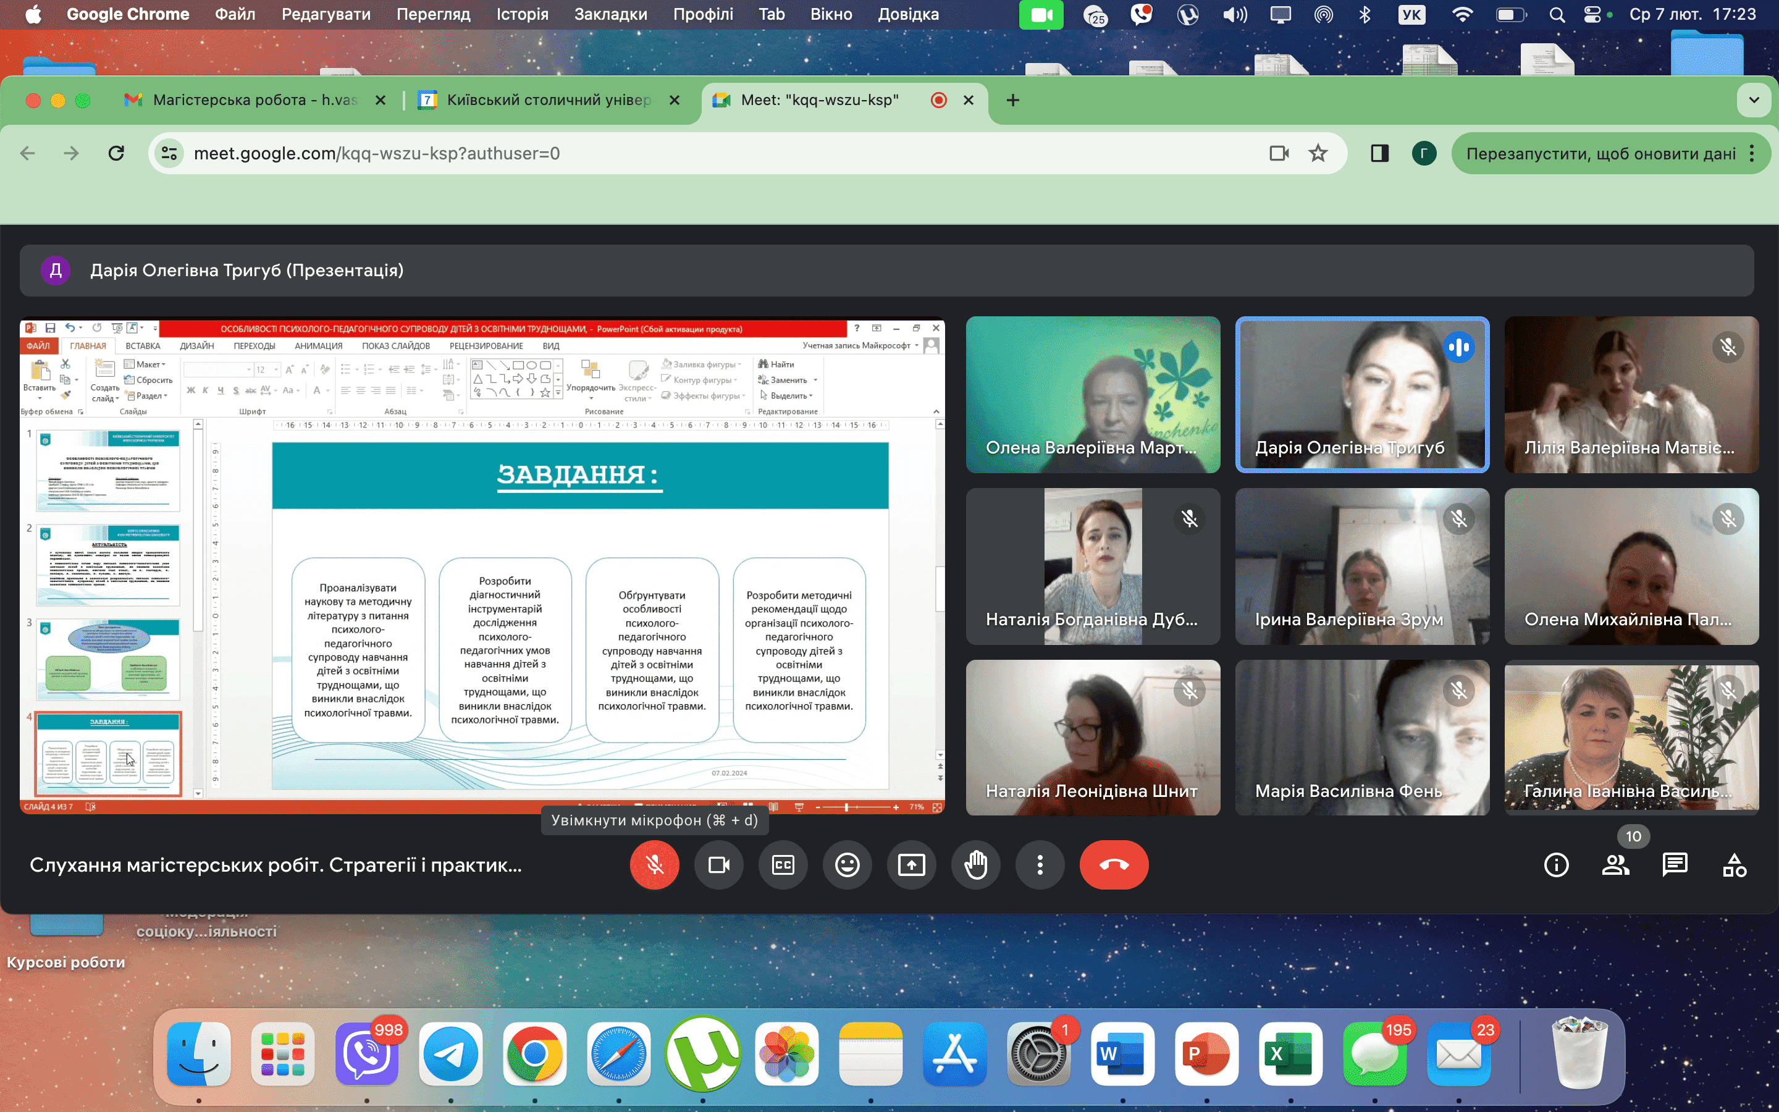The image size is (1779, 1112).
Task: Leave the call with red hang-up button
Action: [1114, 865]
